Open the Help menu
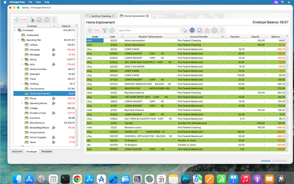Screen dimensions: 294x184 pyautogui.click(x=47, y=2)
